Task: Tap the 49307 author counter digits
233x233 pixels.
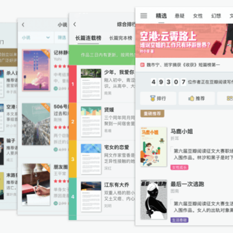Action: coord(168,82)
